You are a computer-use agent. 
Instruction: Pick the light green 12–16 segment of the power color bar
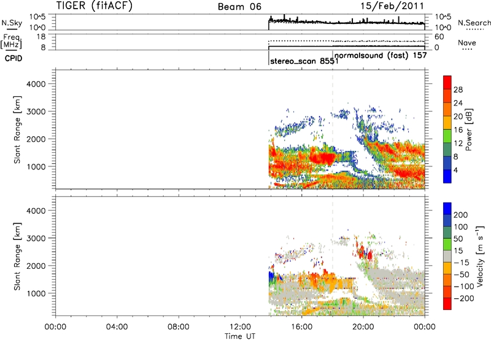(x=447, y=136)
